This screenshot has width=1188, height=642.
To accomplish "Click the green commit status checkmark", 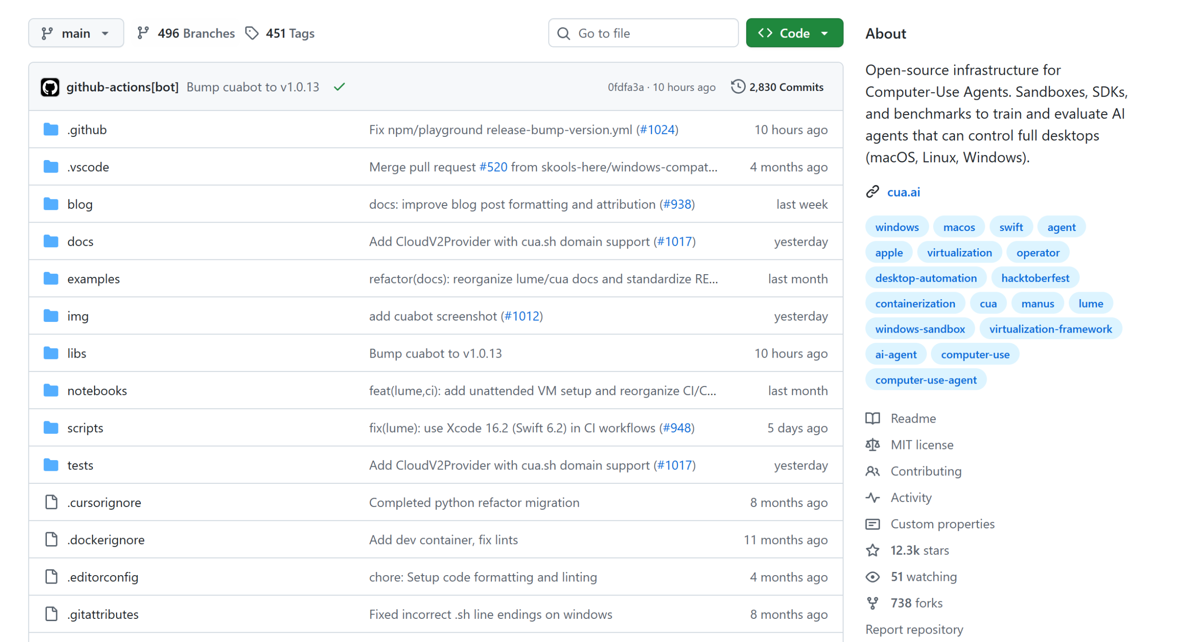I will (339, 87).
